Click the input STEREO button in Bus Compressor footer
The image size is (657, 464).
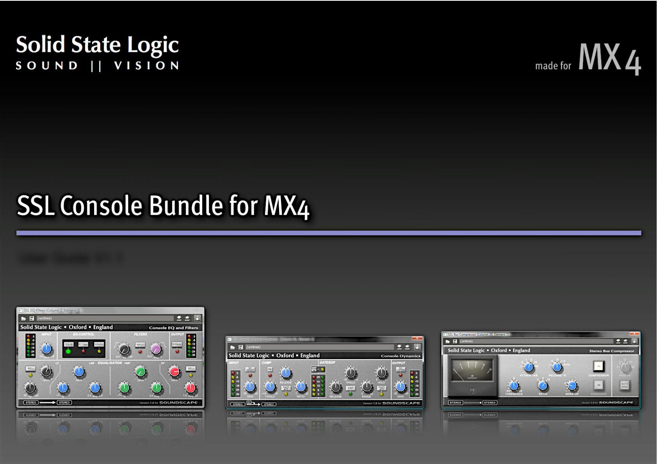pyautogui.click(x=456, y=403)
